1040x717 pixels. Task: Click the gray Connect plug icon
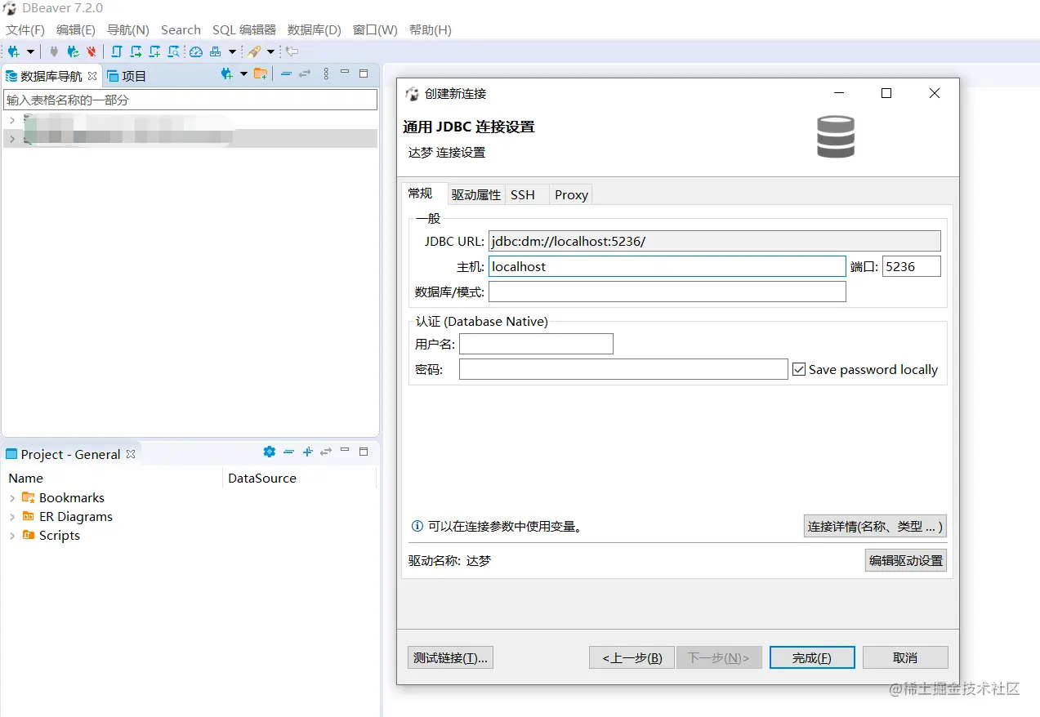[x=54, y=51]
